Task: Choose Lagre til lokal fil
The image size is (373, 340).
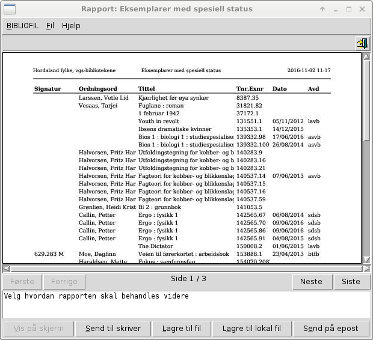Action: pyautogui.click(x=251, y=329)
